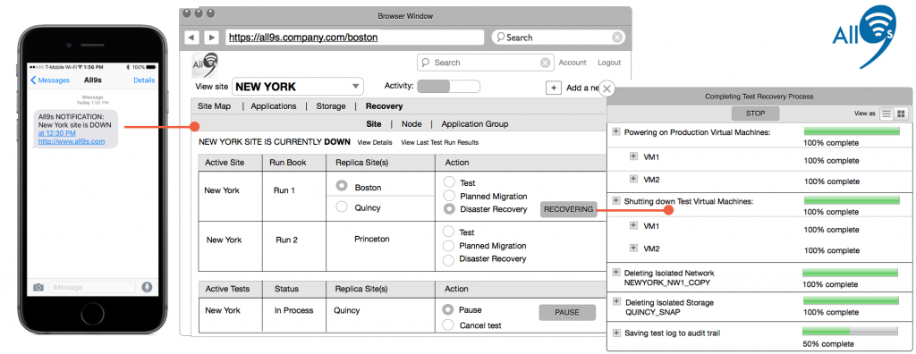Screen dimensions: 916x354
Task: Select Planned Migration for Run 1
Action: click(x=449, y=195)
